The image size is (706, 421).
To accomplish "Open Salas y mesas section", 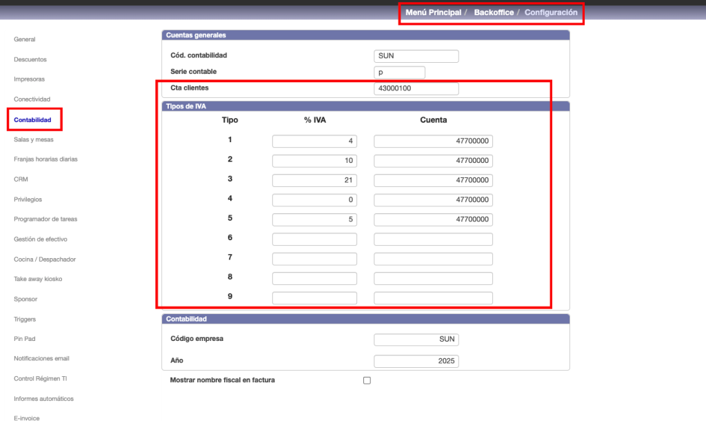I will click(x=33, y=139).
